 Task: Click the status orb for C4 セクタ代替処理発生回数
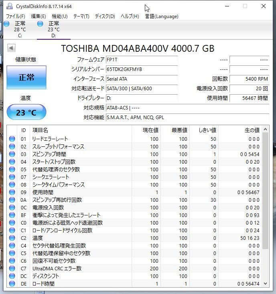[12, 245]
